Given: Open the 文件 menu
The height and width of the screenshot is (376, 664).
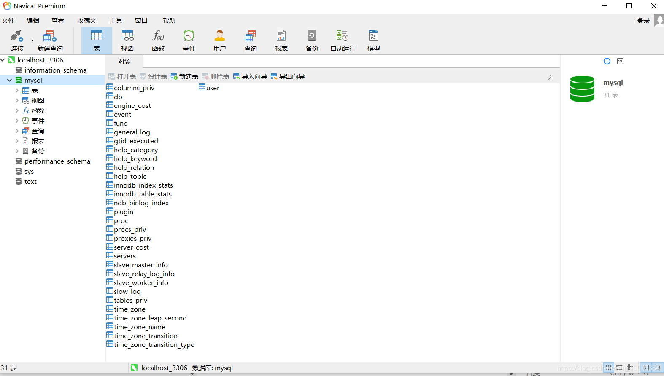Looking at the screenshot, I should click(8, 20).
